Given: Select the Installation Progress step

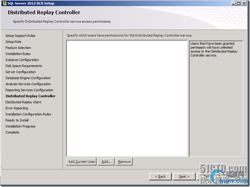Looking at the screenshot, I should pyautogui.click(x=20, y=126).
